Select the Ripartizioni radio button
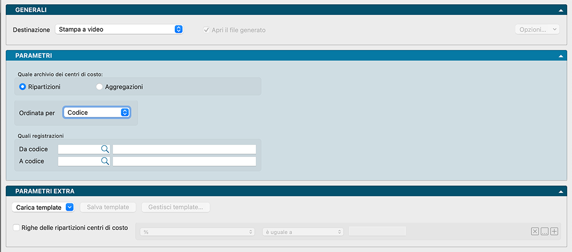The image size is (572, 252). coord(22,87)
